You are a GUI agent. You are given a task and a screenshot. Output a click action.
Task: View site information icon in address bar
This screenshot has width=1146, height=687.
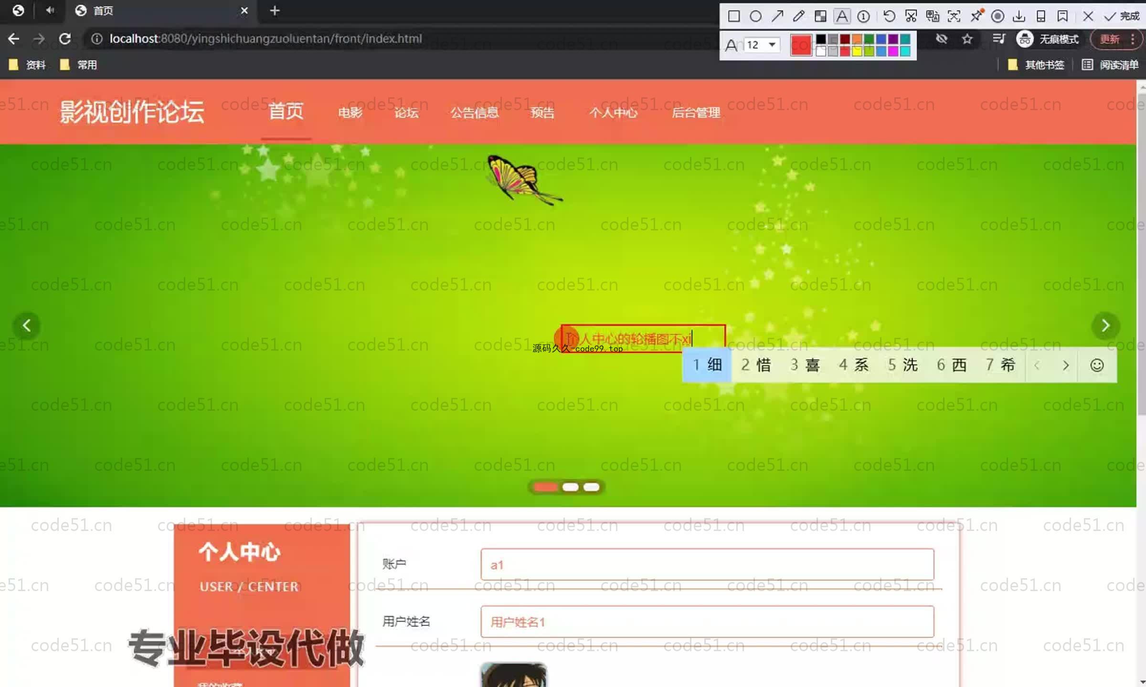tap(97, 39)
